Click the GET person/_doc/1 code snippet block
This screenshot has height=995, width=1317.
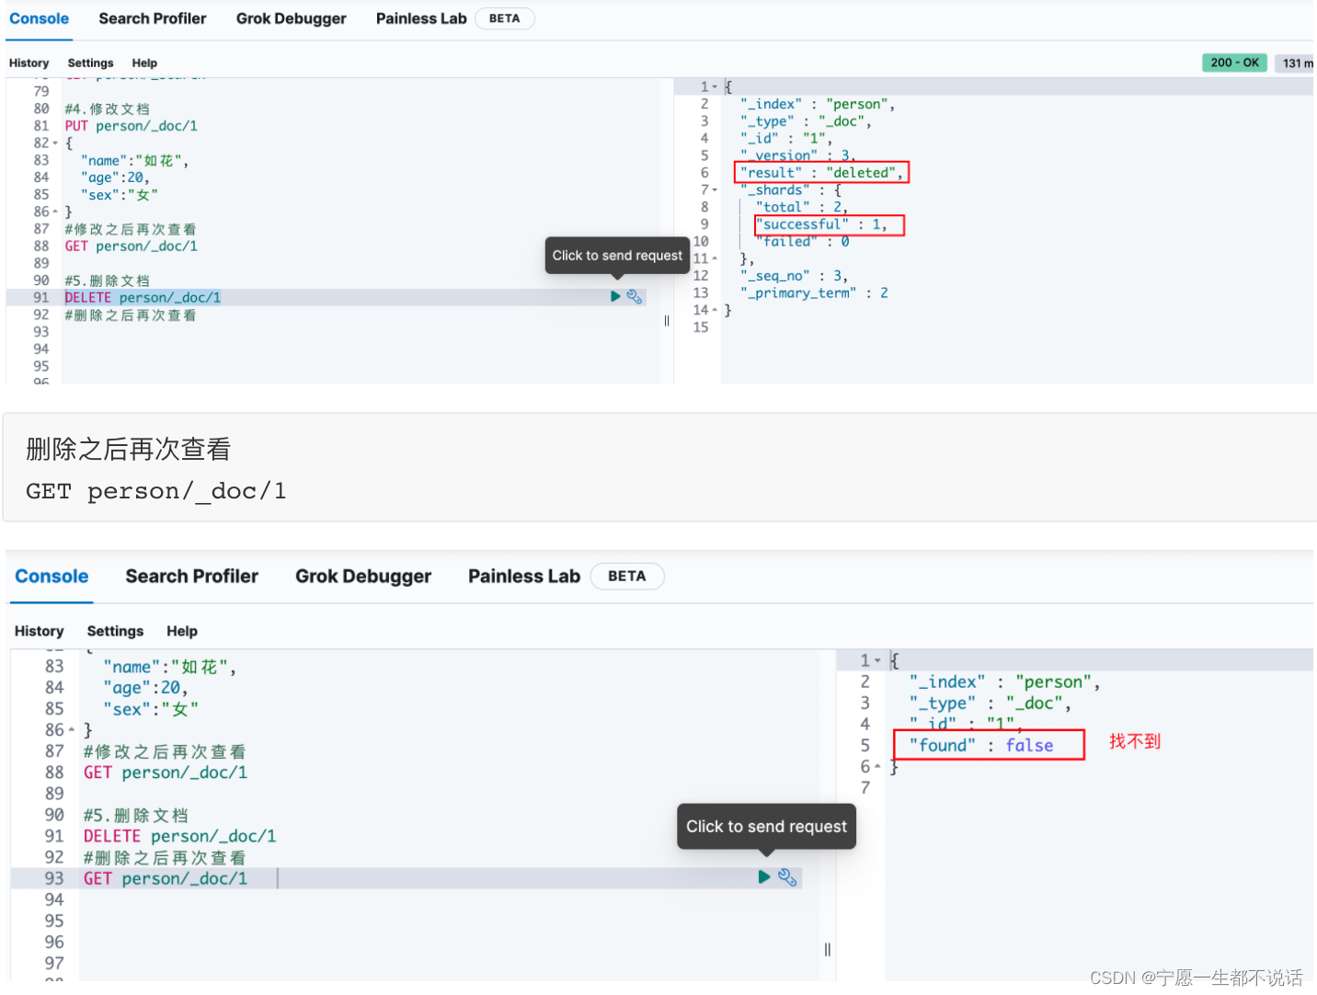click(659, 467)
